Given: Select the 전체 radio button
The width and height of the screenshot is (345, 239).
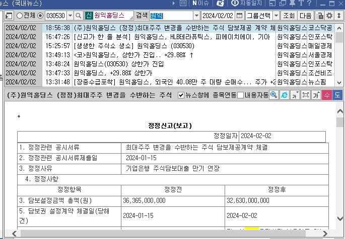Looking at the screenshot, I should coord(20,16).
